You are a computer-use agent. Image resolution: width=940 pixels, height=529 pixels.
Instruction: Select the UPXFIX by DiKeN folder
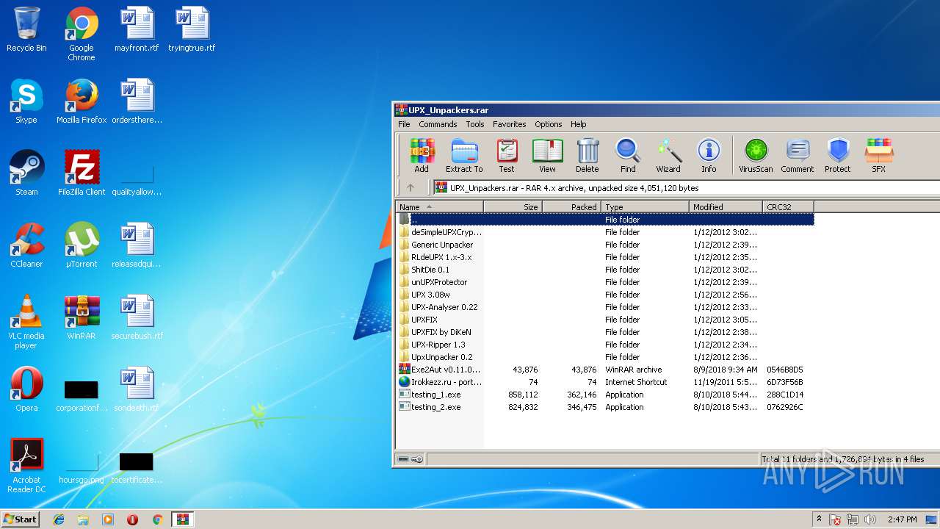pos(605,332)
